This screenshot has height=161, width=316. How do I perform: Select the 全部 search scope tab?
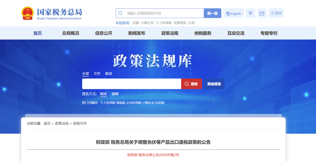[85, 73]
